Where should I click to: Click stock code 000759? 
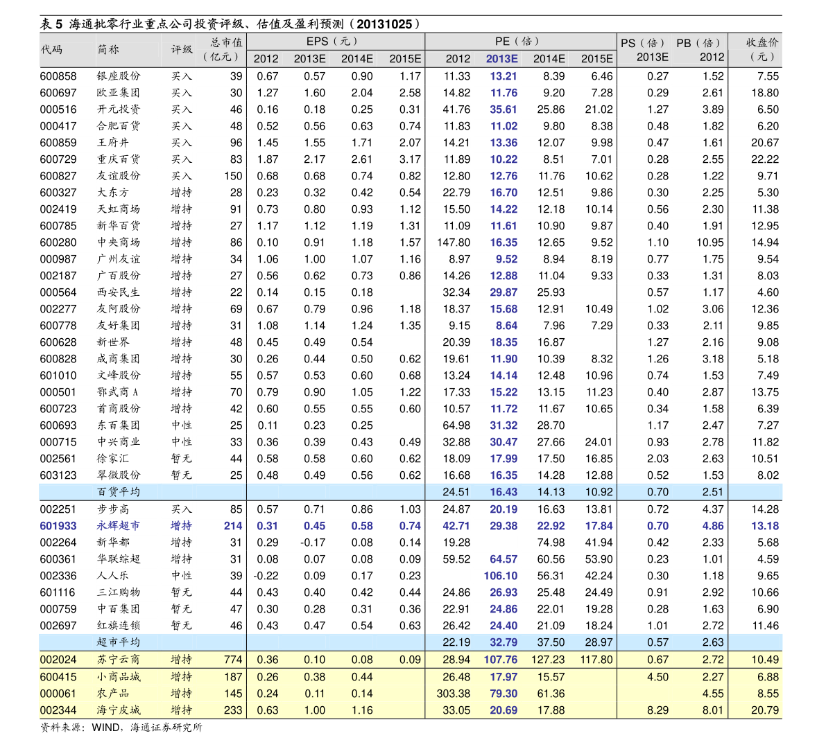(58, 609)
